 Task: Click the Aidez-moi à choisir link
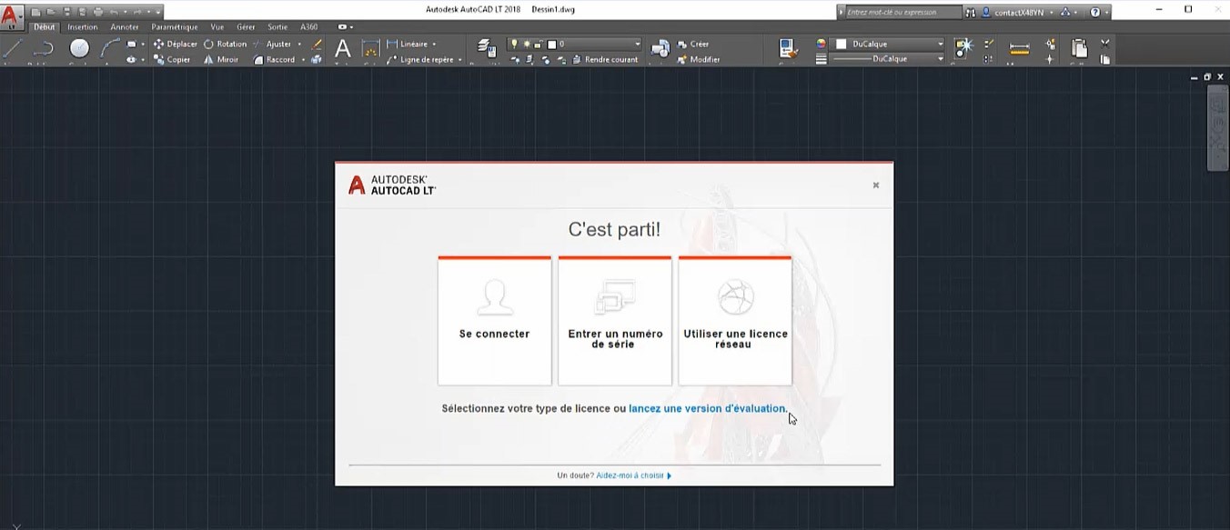tap(633, 475)
